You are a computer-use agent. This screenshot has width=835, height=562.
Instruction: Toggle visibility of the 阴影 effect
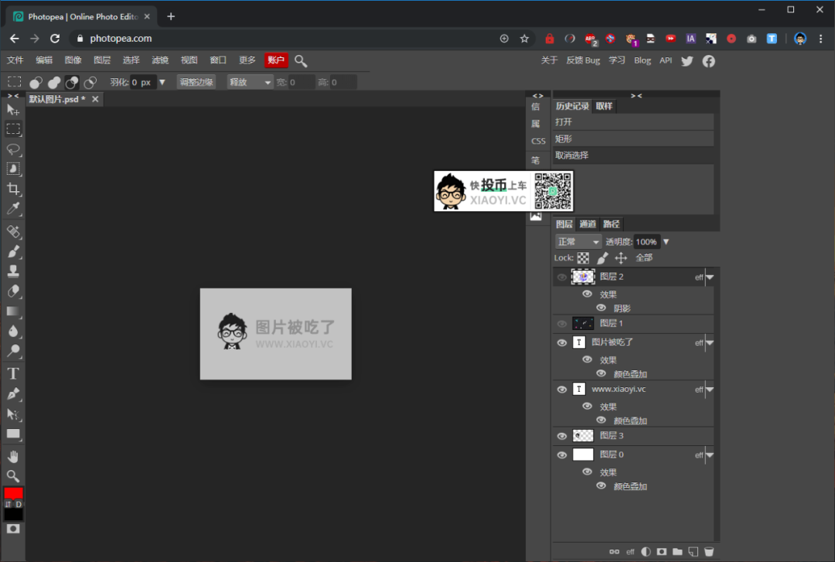click(x=601, y=307)
